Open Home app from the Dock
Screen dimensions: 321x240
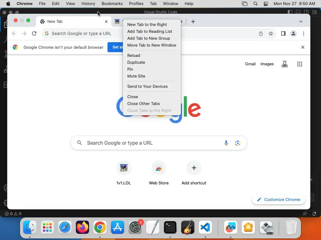[x=248, y=227]
